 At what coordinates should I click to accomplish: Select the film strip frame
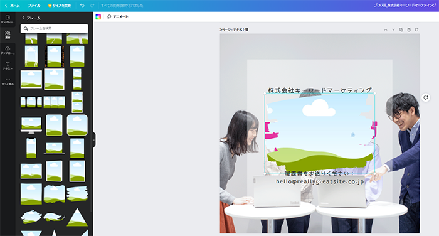pyautogui.click(x=54, y=56)
